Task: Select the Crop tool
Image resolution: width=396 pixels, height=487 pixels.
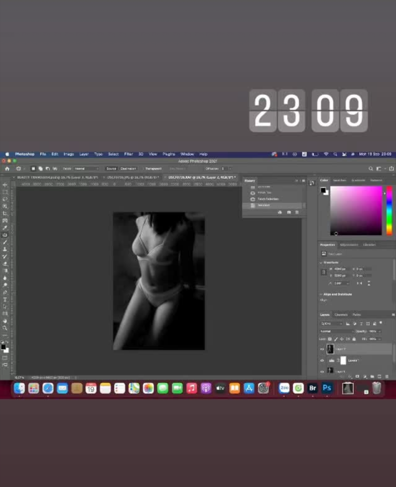Action: coord(5,214)
